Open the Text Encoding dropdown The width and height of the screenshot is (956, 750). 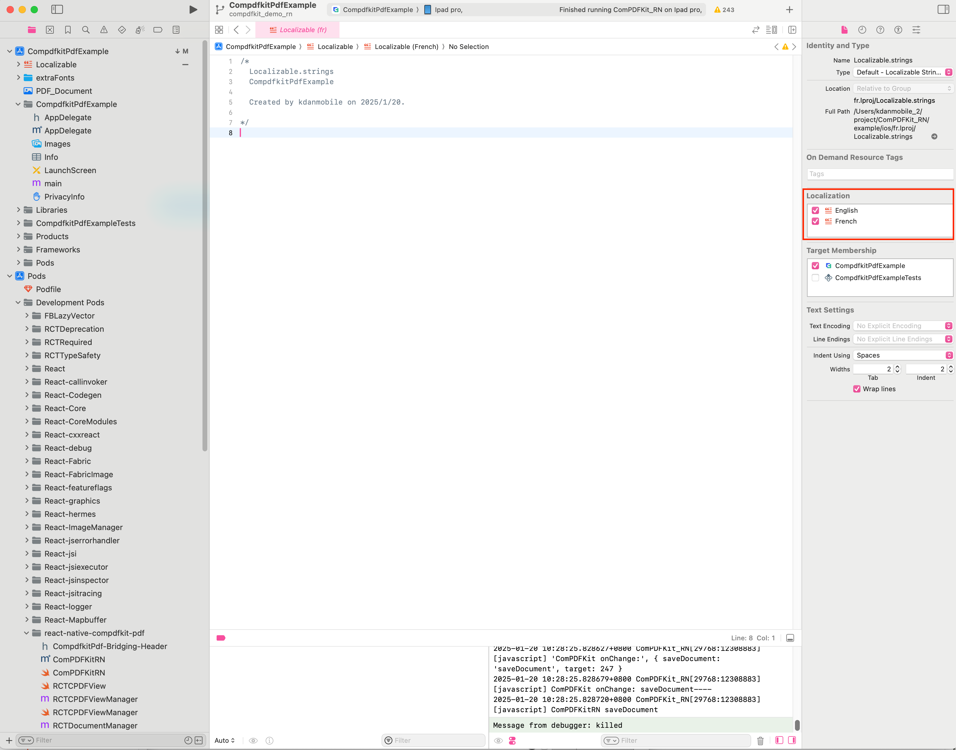pos(903,326)
